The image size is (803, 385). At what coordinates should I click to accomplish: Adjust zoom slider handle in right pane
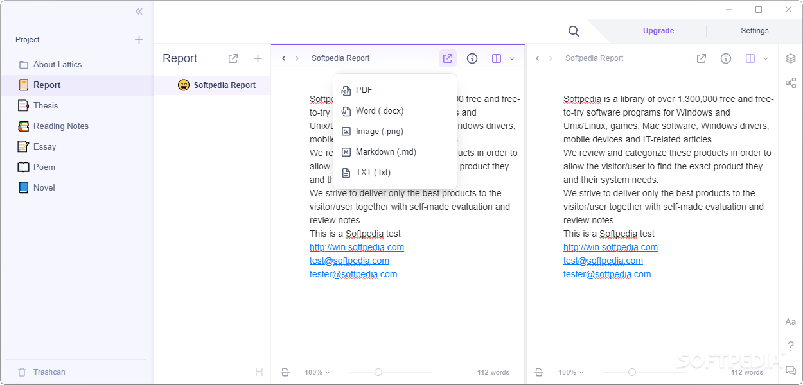632,372
